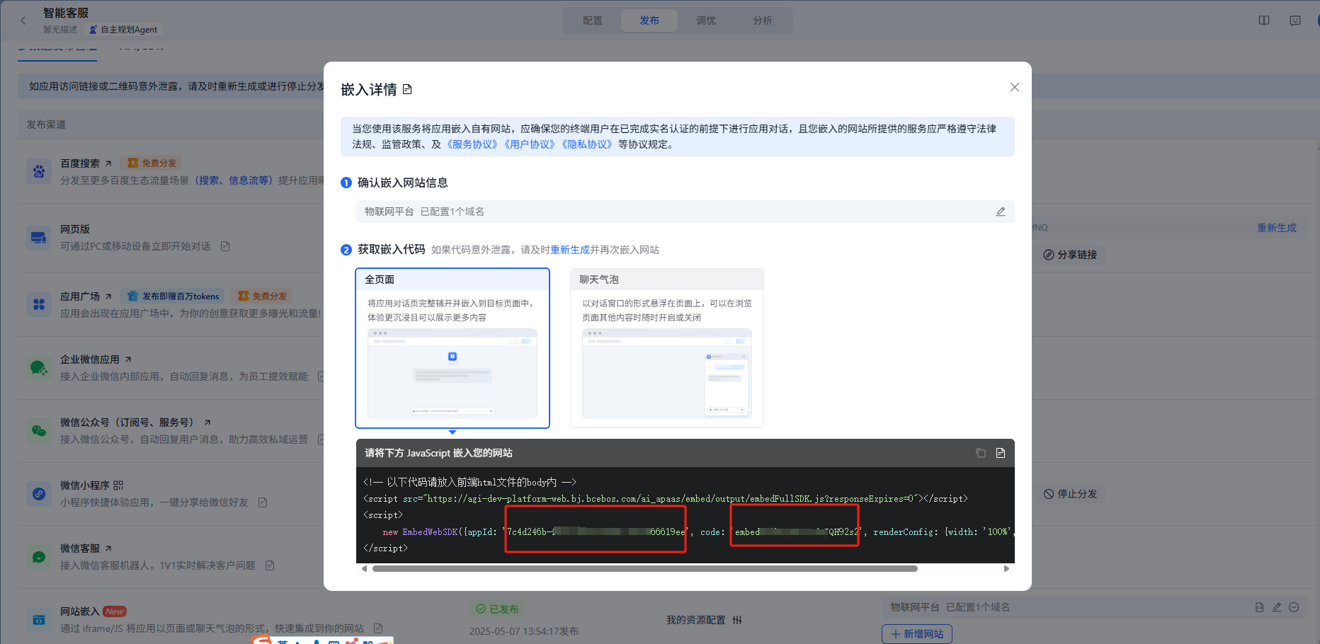Copy the JavaScript embed code
The height and width of the screenshot is (644, 1320).
click(x=981, y=453)
